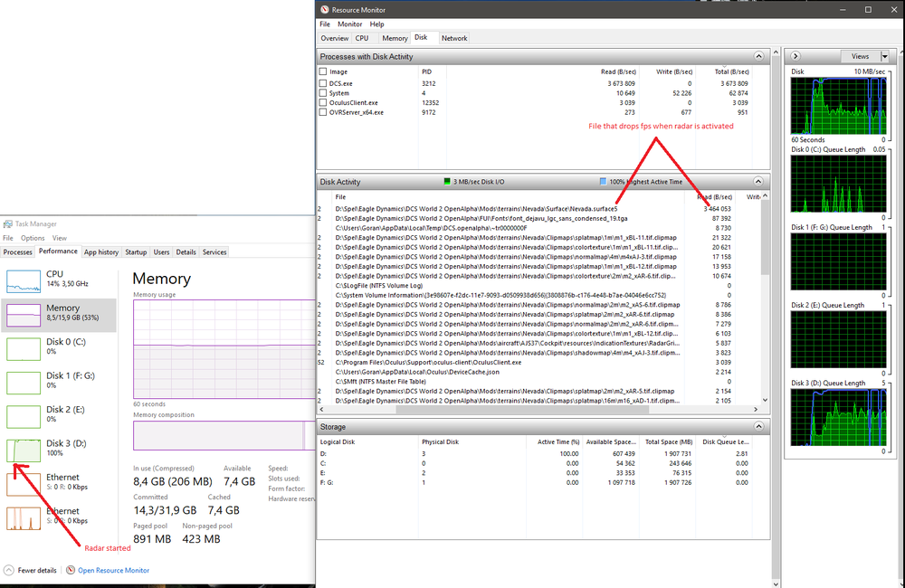Viewport: 905px width, 588px height.
Task: Click the Views button
Action: [860, 56]
